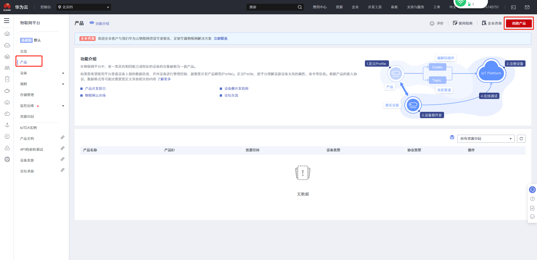
Task: Expand the 规则 sidebar submenu
Action: point(63,84)
